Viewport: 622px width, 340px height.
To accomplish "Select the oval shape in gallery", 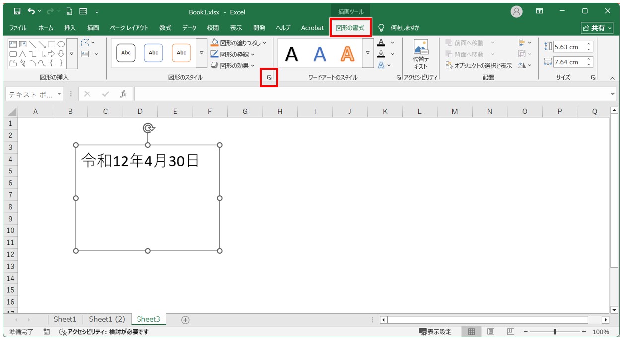I will (61, 44).
